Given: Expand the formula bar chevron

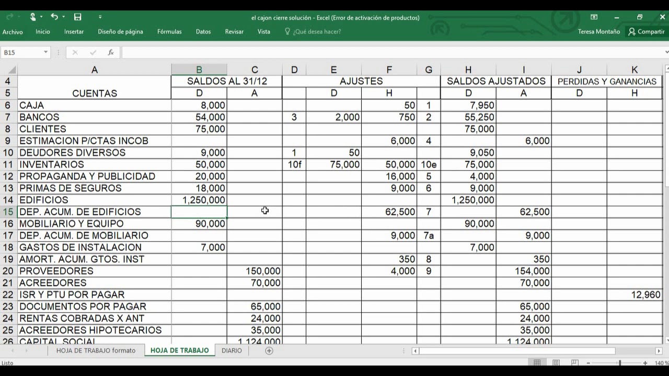Looking at the screenshot, I should [x=666, y=52].
